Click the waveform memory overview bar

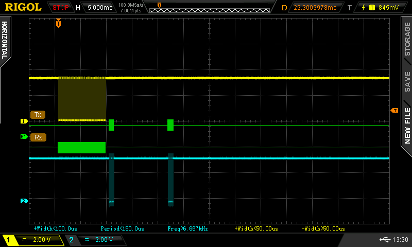tap(210, 10)
